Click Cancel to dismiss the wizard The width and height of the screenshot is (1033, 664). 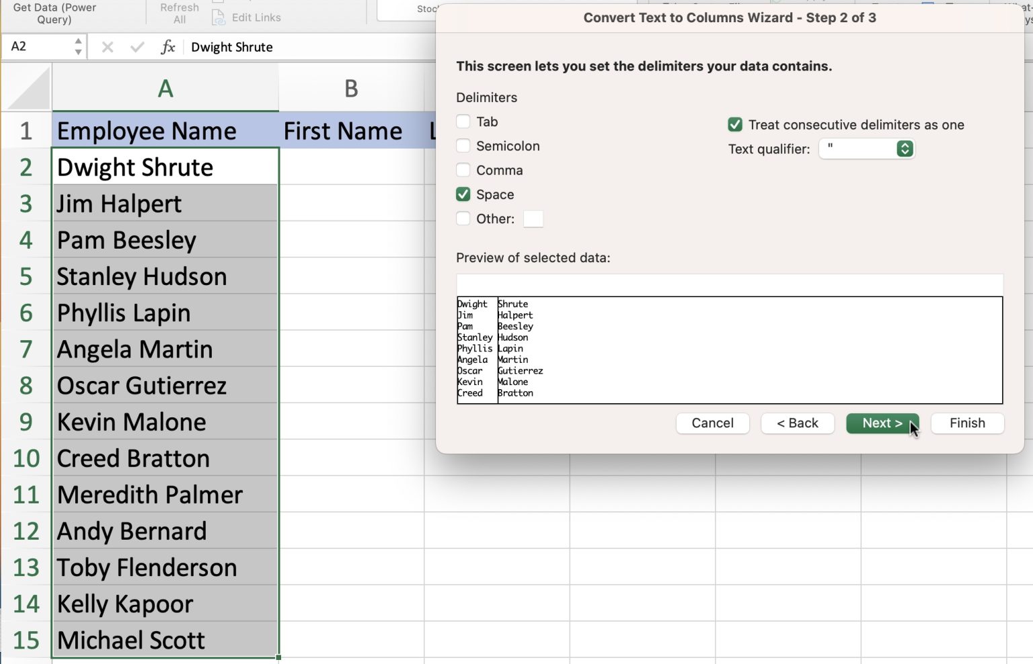coord(712,423)
